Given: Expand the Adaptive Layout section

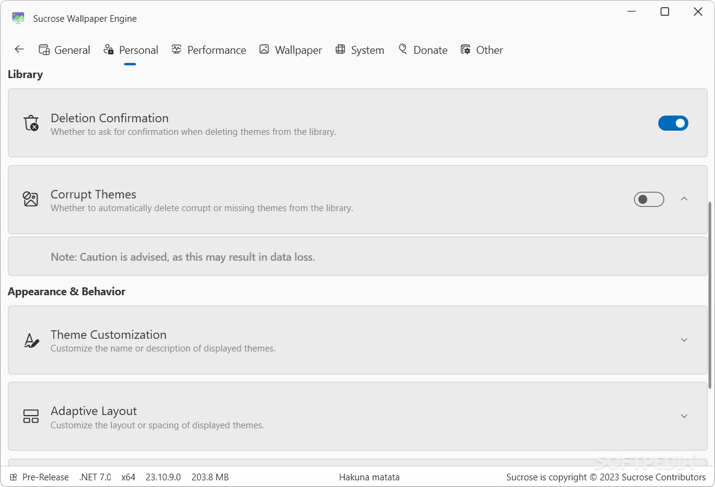Looking at the screenshot, I should pos(684,416).
